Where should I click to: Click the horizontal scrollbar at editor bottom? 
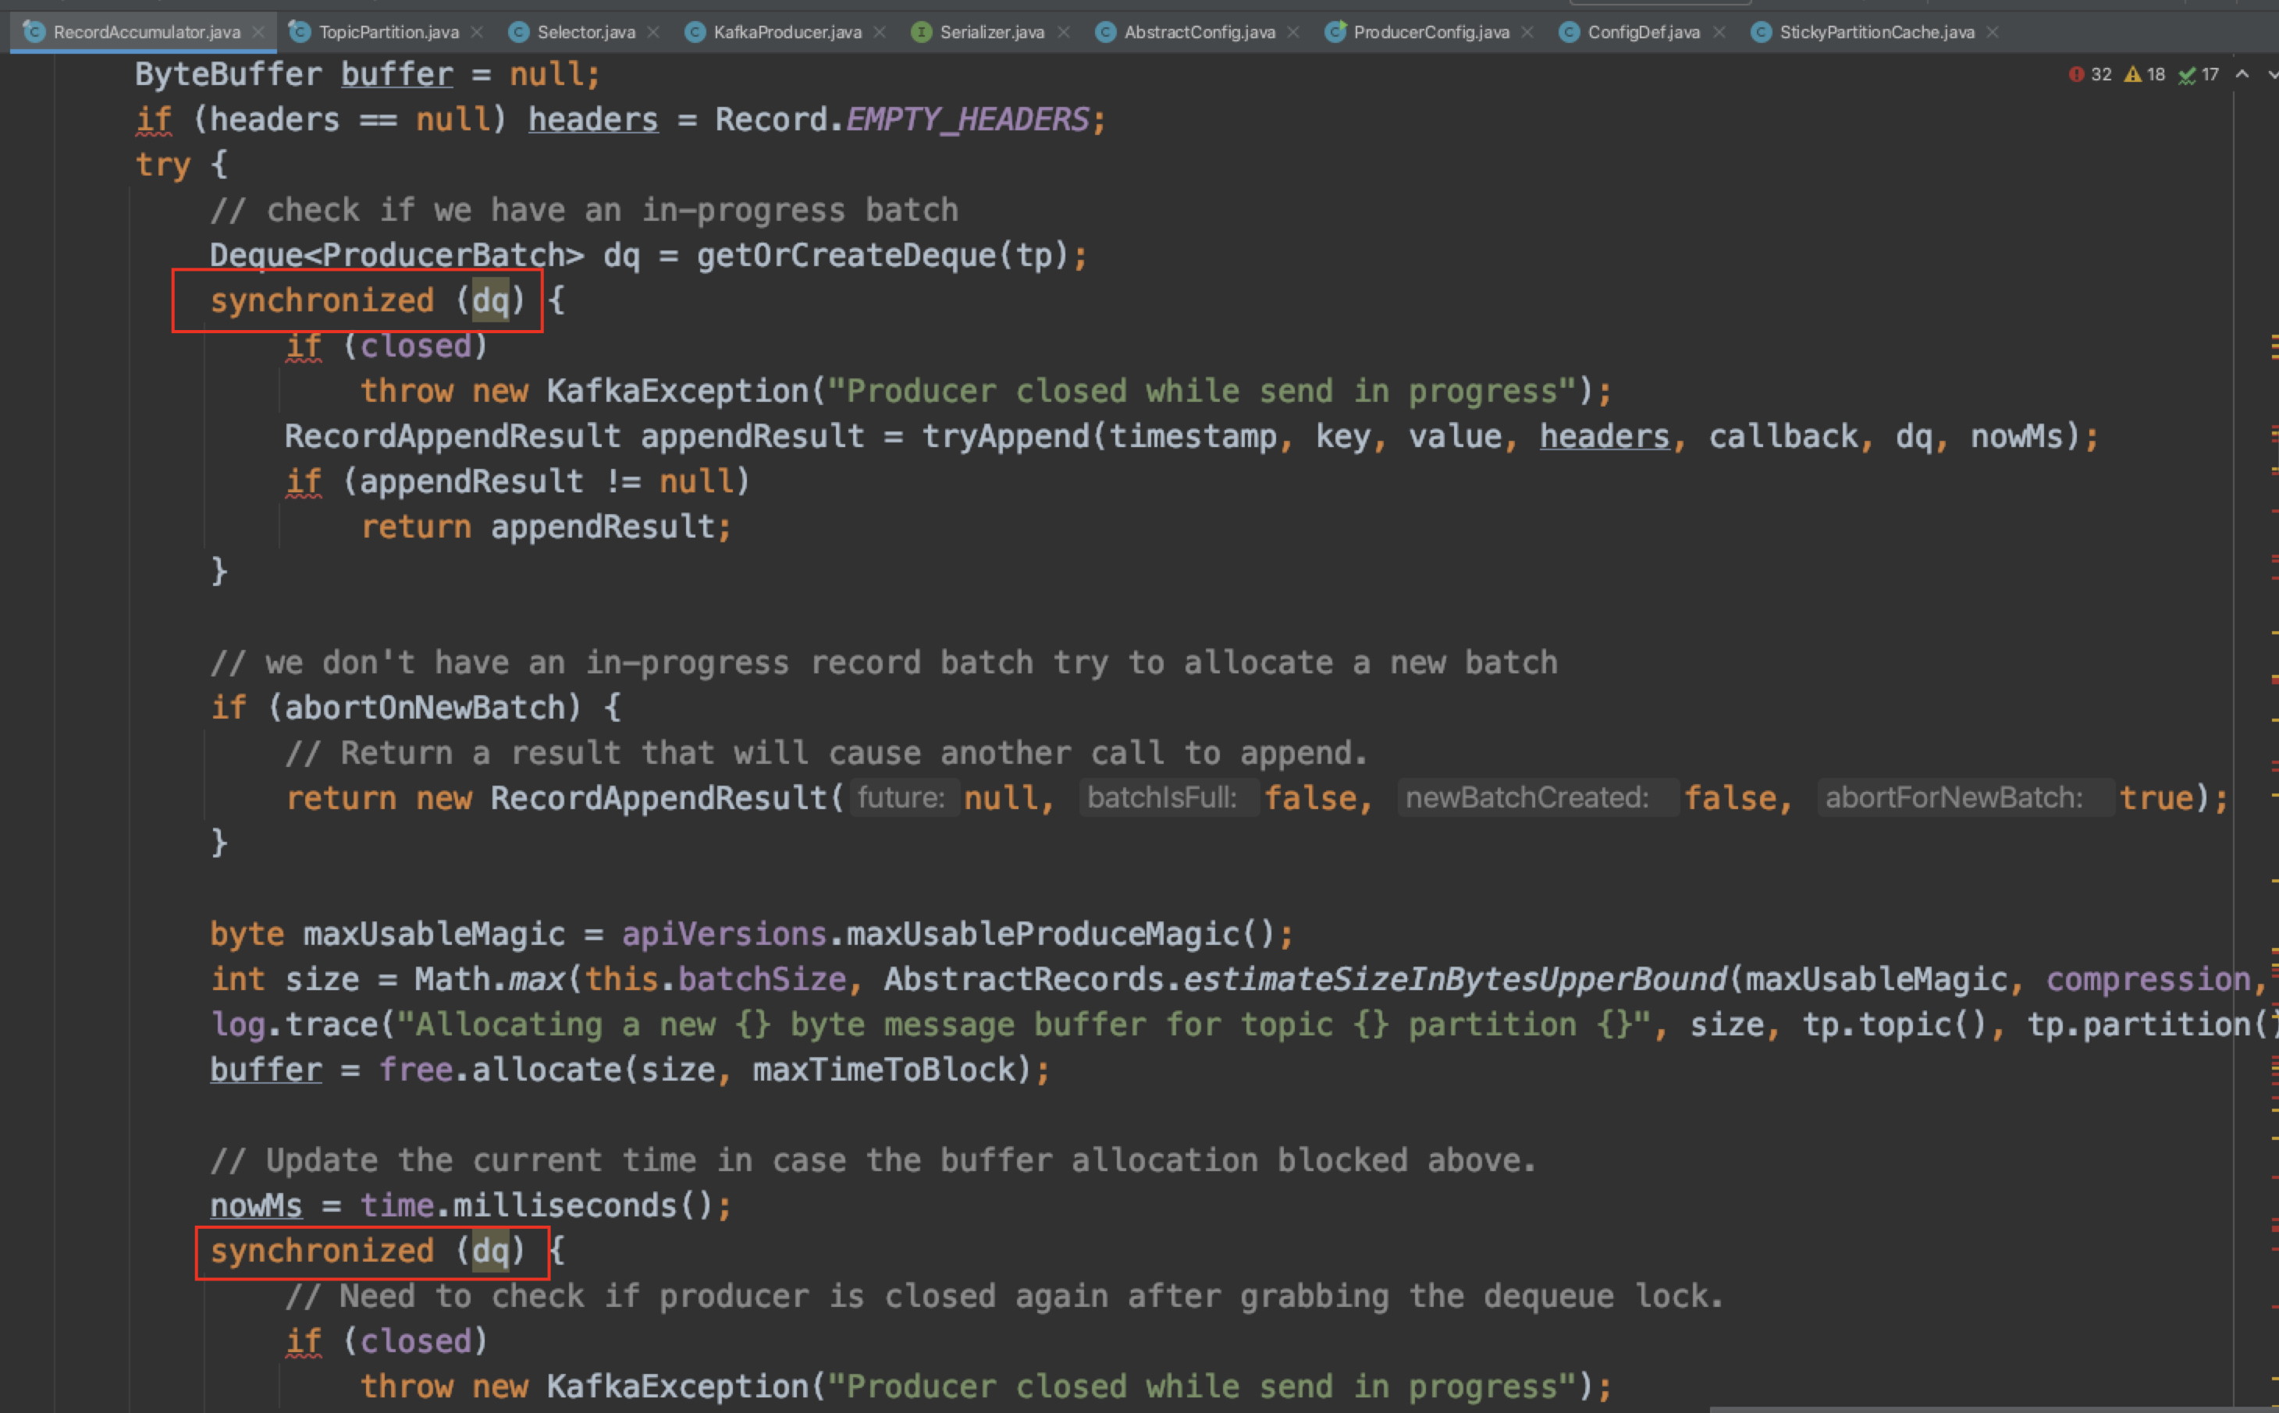(x=1991, y=1408)
